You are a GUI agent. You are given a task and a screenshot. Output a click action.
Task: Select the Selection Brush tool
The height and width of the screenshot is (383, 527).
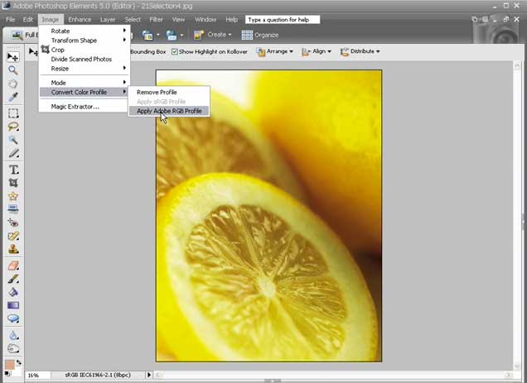pyautogui.click(x=13, y=153)
